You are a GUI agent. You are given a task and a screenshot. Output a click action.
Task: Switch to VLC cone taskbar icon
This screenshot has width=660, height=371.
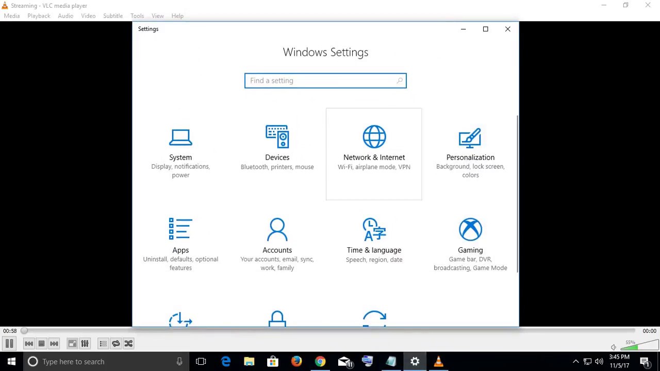pyautogui.click(x=439, y=362)
